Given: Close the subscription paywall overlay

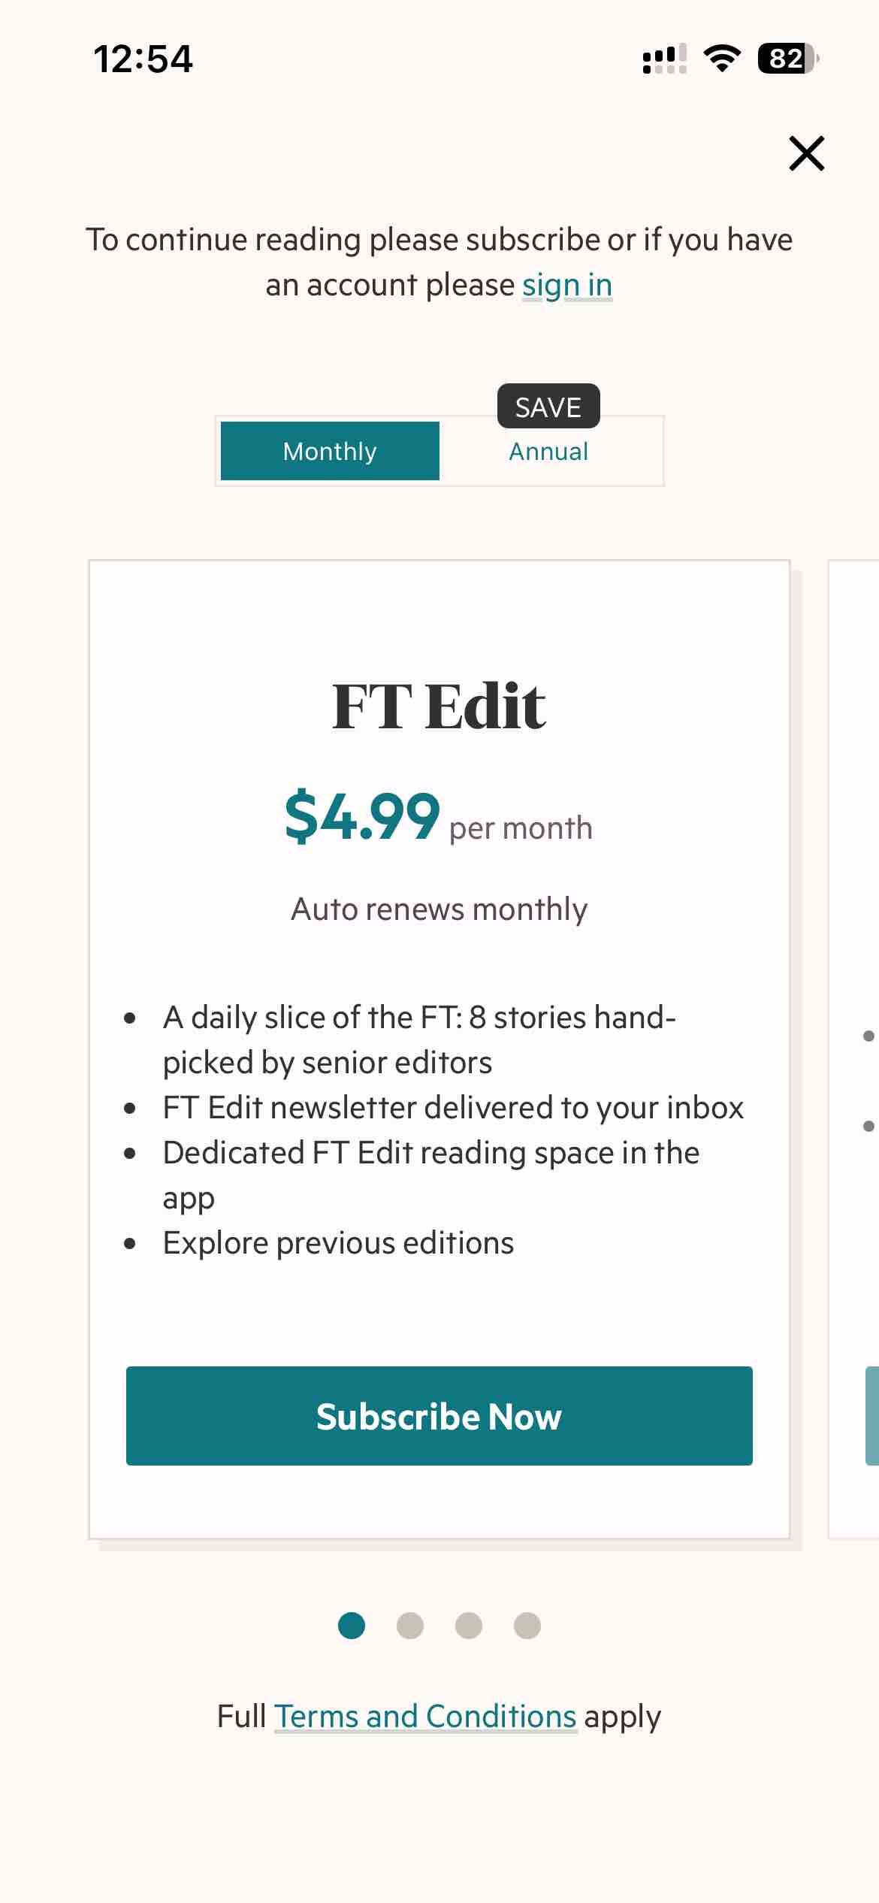Looking at the screenshot, I should pos(806,153).
